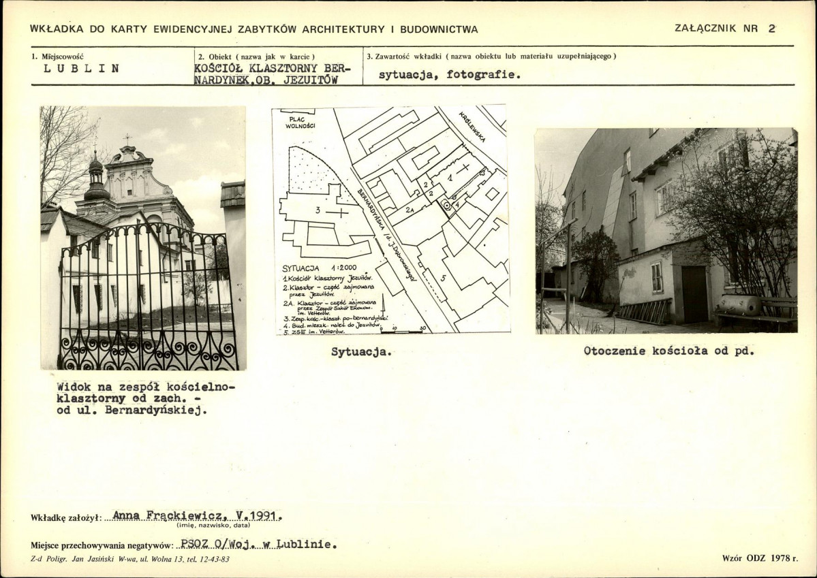817x578 pixels.
Task: Click the 'Wzór ODZ 1978 r.' footer text
Action: pyautogui.click(x=759, y=558)
